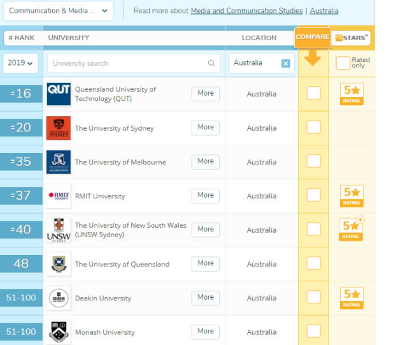Enable the Rated only checkbox

(x=343, y=62)
